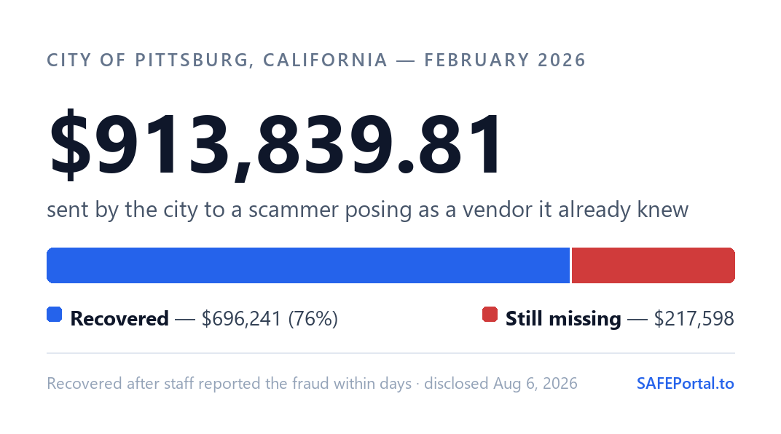Select the blue Recovered legend swatch
Image resolution: width=781 pixels, height=434 pixels.
point(55,315)
